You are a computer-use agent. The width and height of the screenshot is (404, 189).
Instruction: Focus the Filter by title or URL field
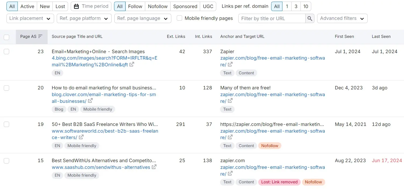pos(272,19)
